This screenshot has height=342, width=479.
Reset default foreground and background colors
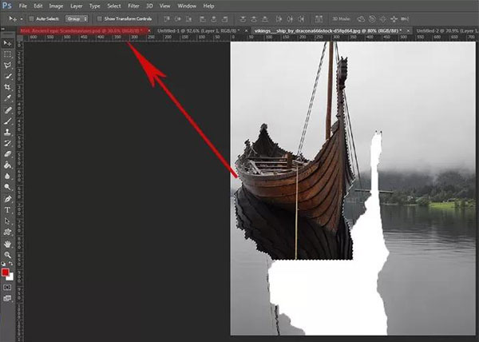click(4, 264)
